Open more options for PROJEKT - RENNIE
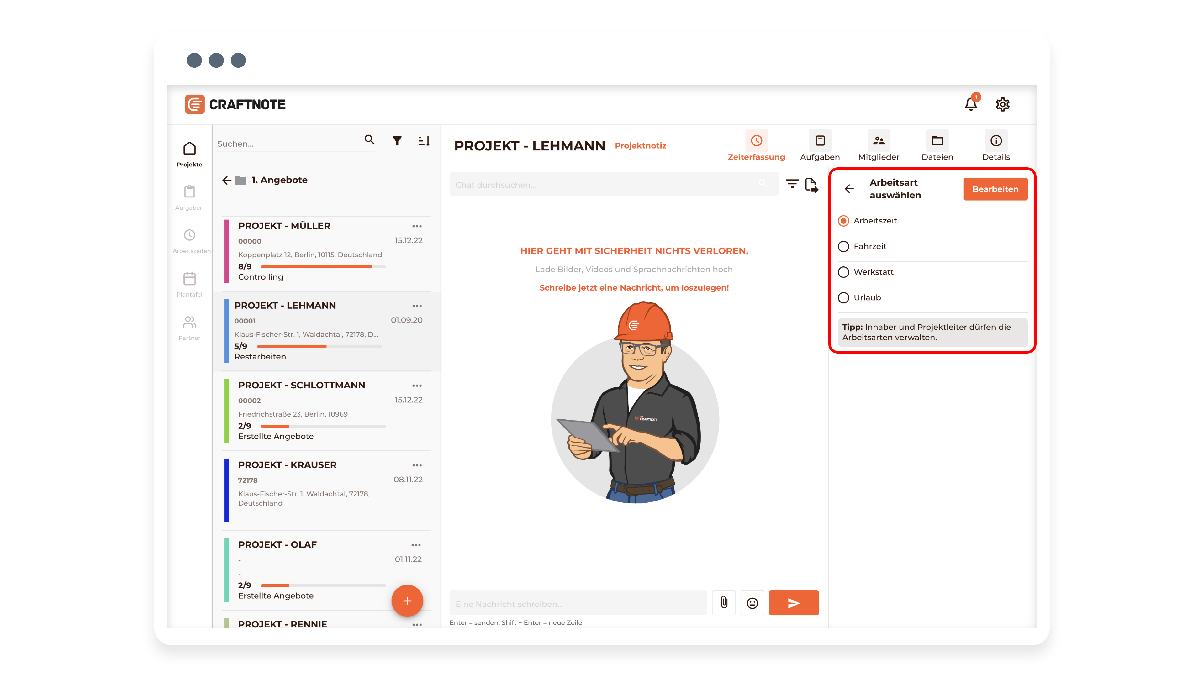The image size is (1204, 677). [x=417, y=625]
